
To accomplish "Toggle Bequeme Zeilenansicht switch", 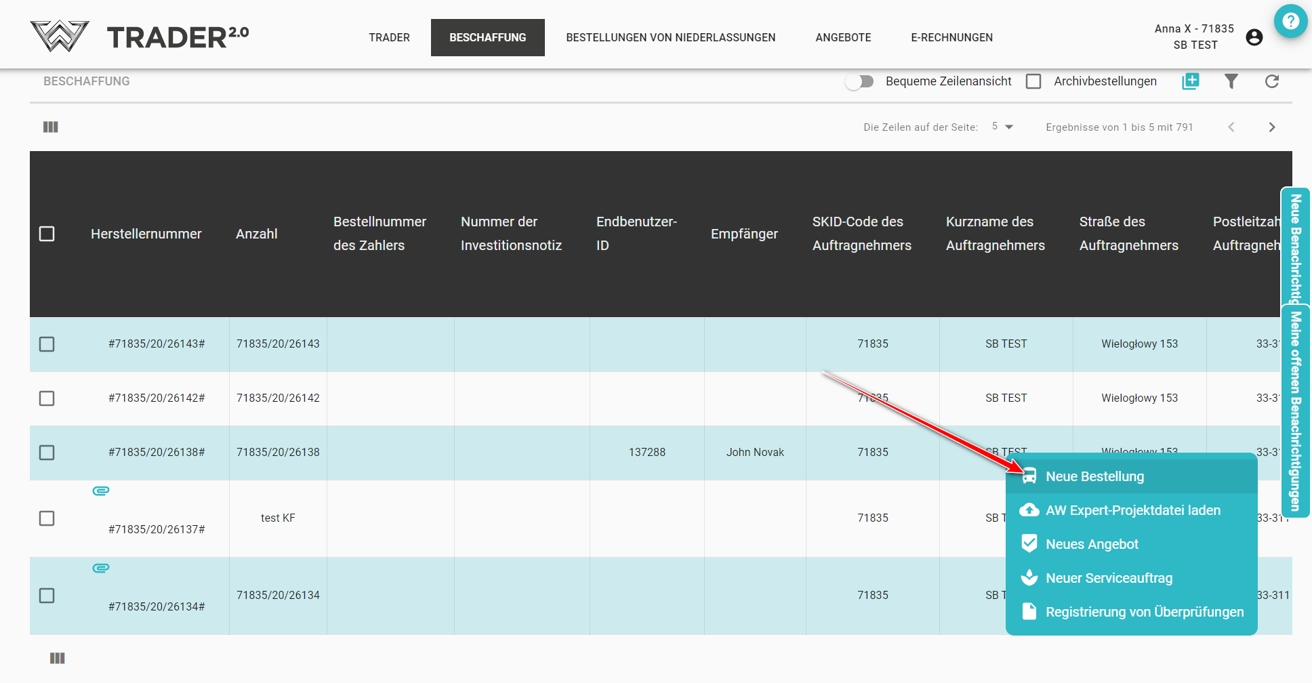I will coord(859,81).
